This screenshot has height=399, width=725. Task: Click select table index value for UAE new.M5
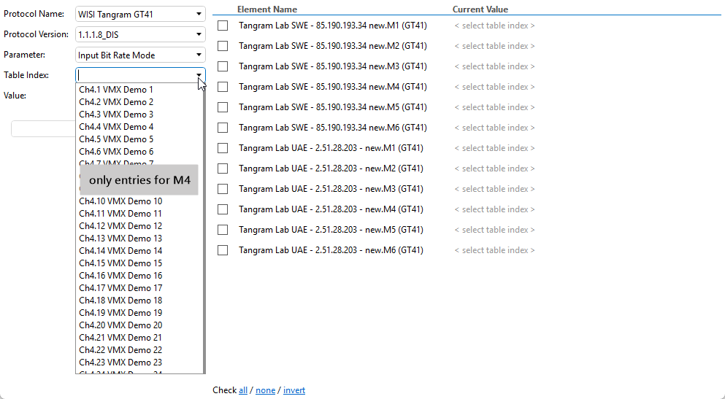[x=495, y=230]
